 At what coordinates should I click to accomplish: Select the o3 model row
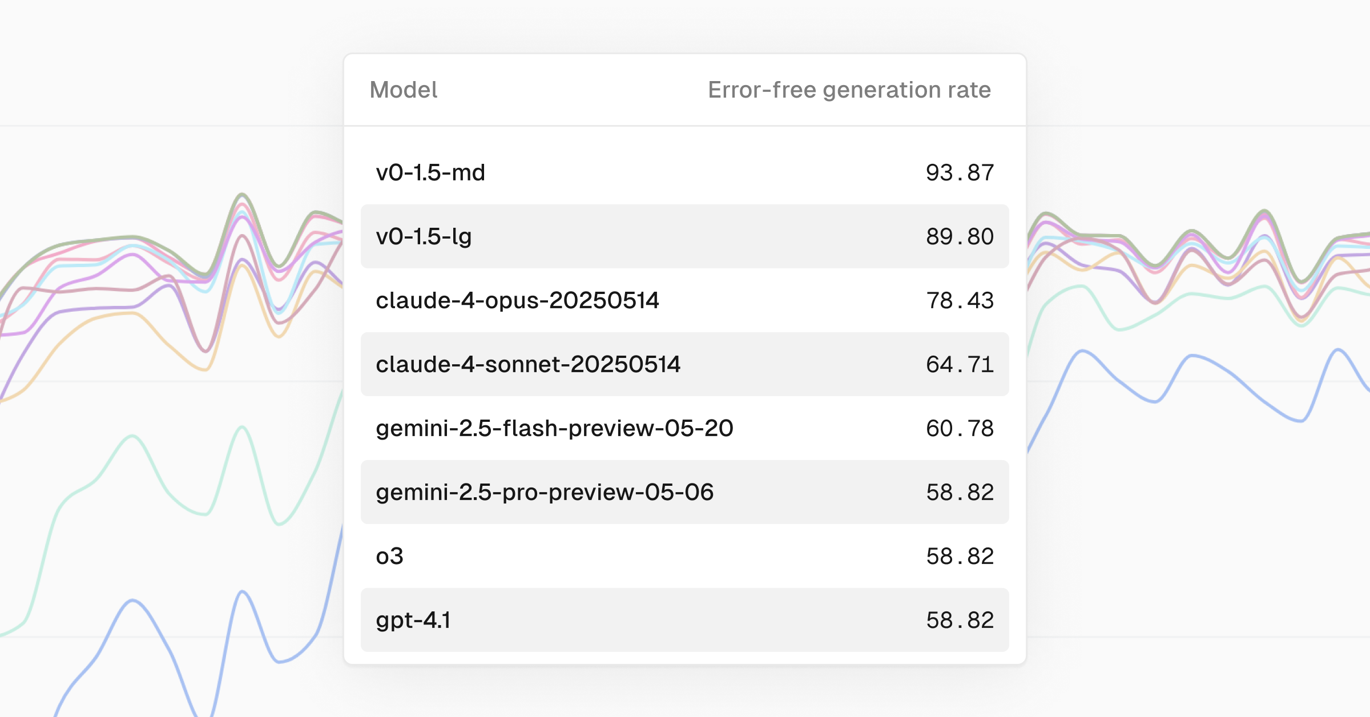point(684,556)
